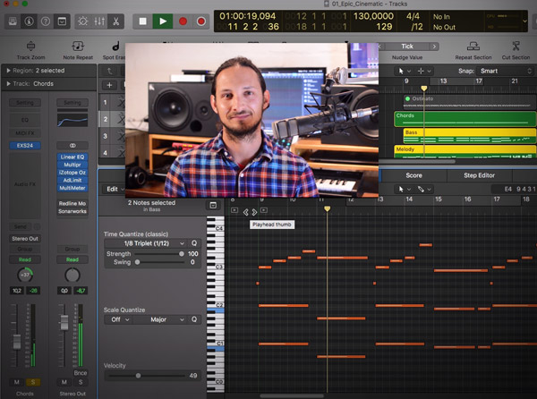Screen dimensions: 537x399
Task: Open Quick Help question mark button
Action: click(46, 21)
